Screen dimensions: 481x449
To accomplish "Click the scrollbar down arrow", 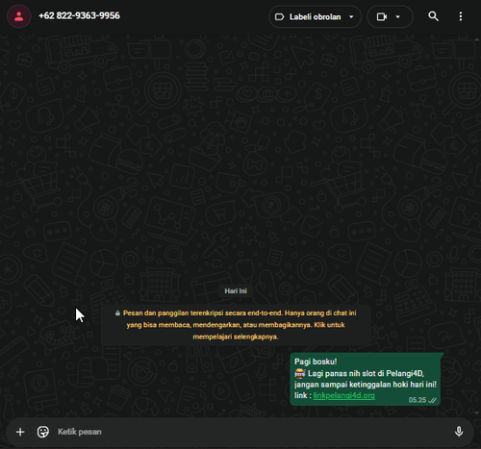I will point(476,412).
